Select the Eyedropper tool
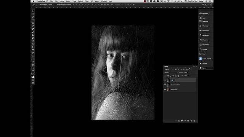 coord(33,26)
